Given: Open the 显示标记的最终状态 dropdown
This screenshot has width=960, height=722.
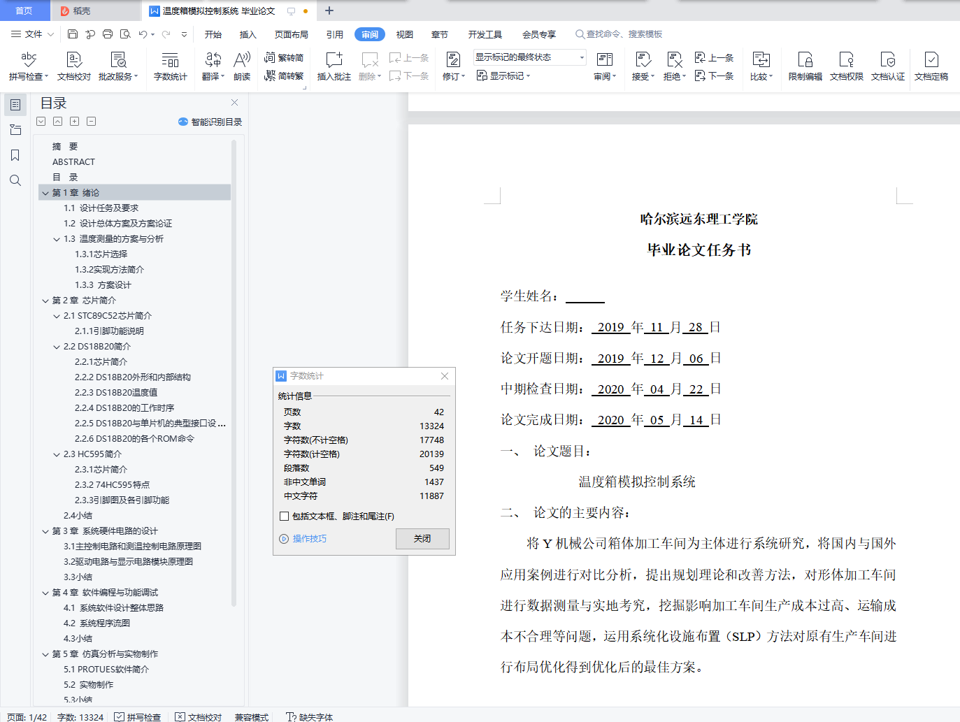Looking at the screenshot, I should (530, 57).
